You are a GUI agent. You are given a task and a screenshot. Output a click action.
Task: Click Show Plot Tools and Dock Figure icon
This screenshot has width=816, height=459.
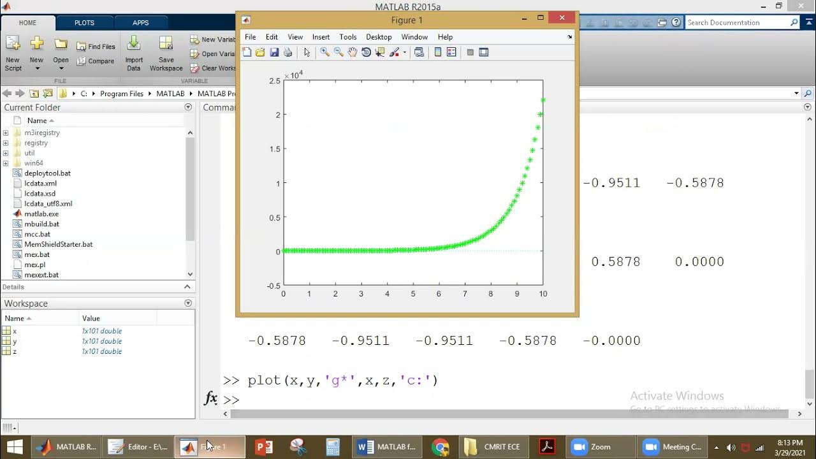click(x=484, y=52)
